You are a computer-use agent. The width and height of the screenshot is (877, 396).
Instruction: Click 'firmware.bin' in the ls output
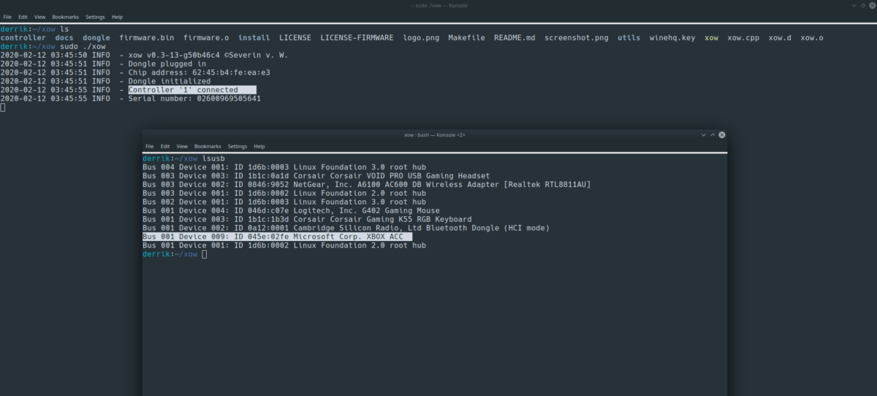coord(148,37)
